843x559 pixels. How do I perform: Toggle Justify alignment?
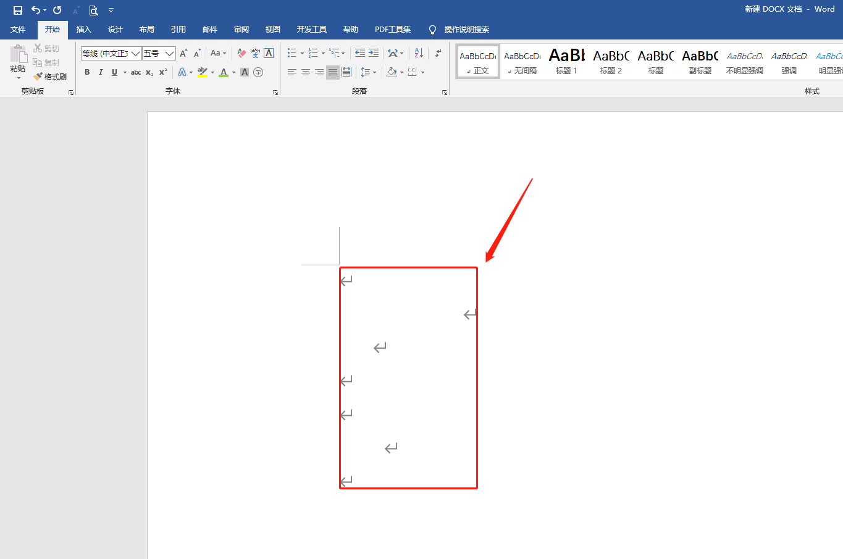click(333, 72)
